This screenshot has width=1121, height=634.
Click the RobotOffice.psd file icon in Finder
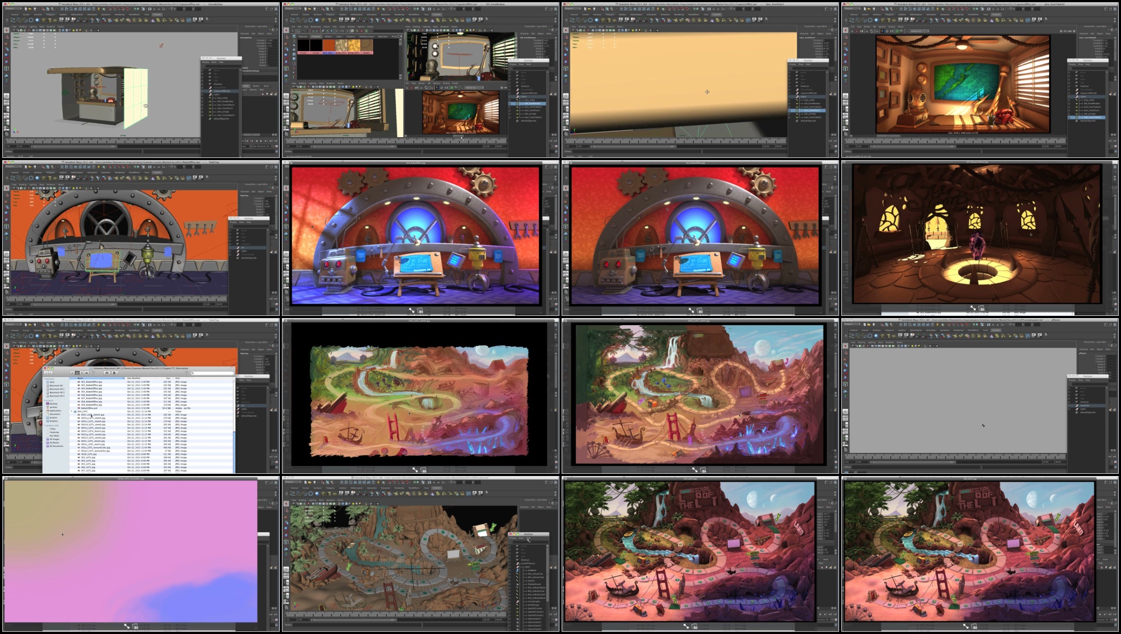[79, 408]
